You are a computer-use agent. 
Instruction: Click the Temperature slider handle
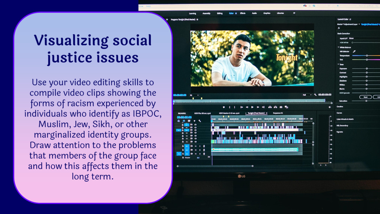[367, 56]
